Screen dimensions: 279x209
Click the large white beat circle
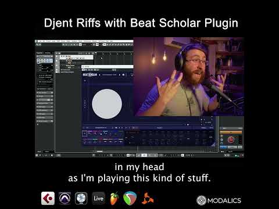pos(107,104)
